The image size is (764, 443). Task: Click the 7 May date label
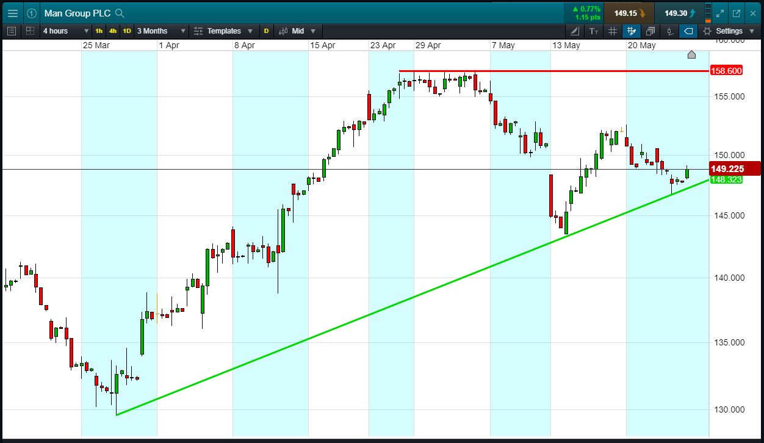(x=503, y=45)
